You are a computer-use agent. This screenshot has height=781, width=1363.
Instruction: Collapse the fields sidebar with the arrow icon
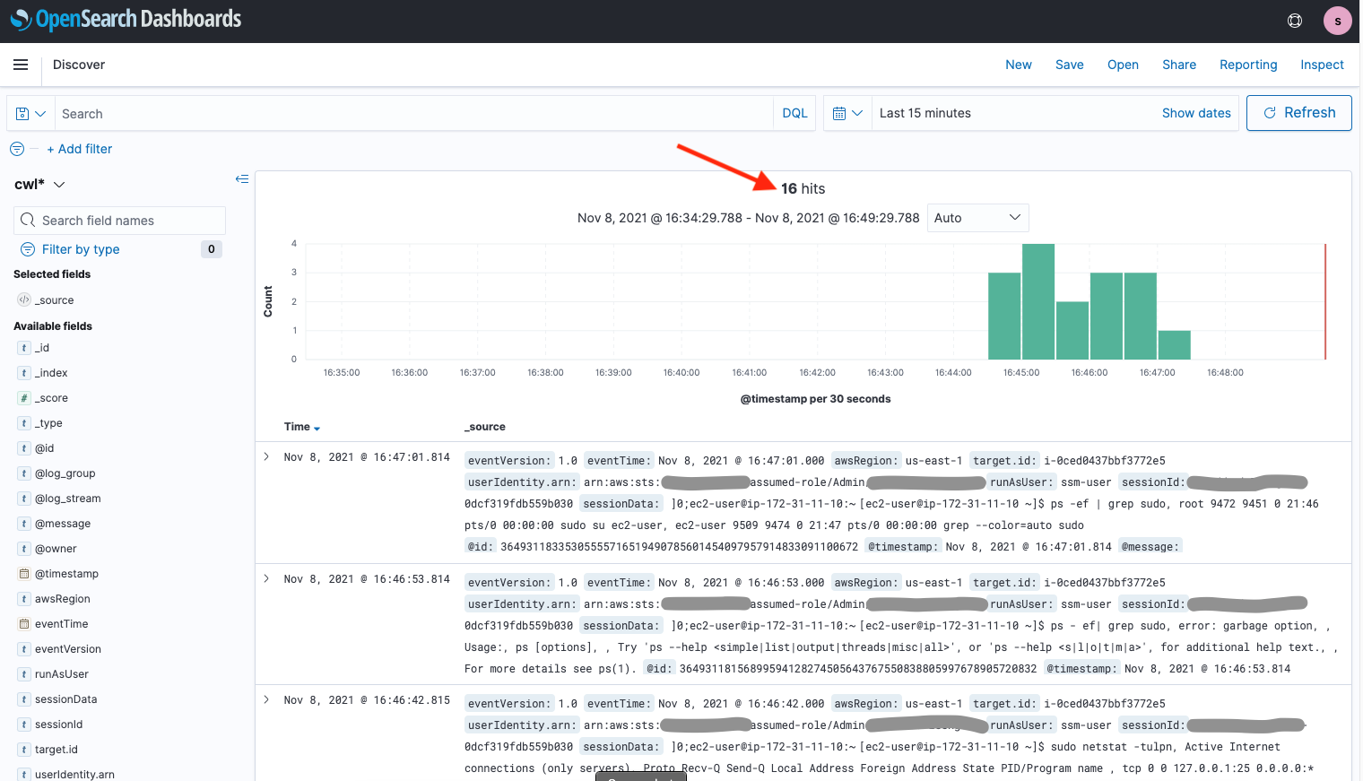[242, 178]
